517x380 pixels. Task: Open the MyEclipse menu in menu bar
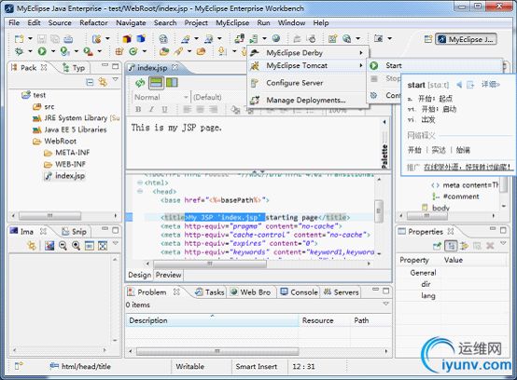pos(232,22)
